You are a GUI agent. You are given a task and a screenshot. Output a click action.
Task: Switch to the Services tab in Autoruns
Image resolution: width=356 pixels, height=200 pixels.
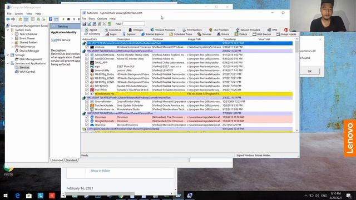point(204,34)
